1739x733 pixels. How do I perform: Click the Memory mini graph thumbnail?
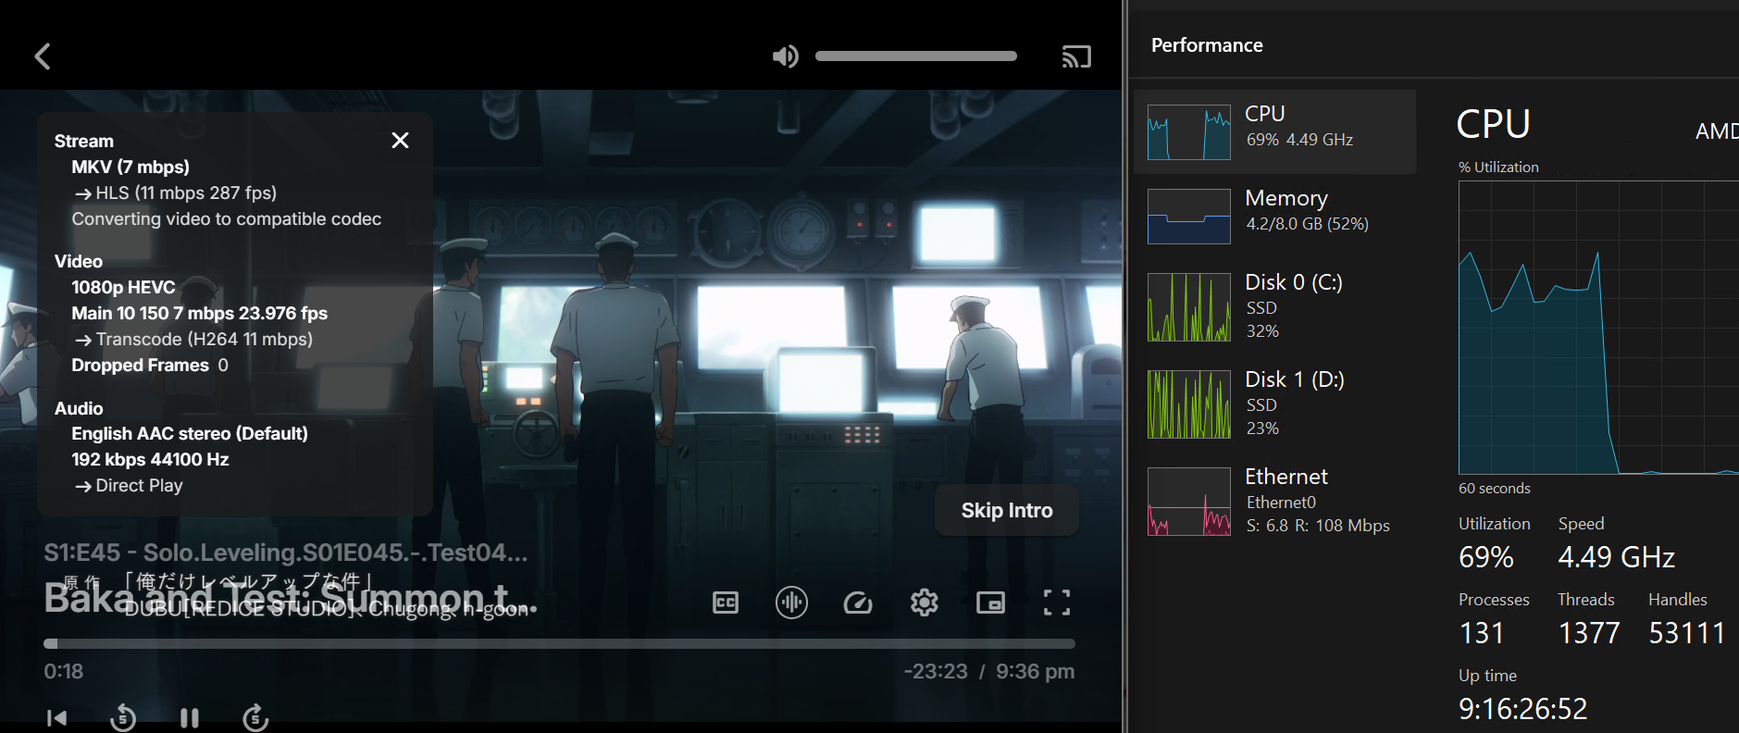click(x=1189, y=217)
